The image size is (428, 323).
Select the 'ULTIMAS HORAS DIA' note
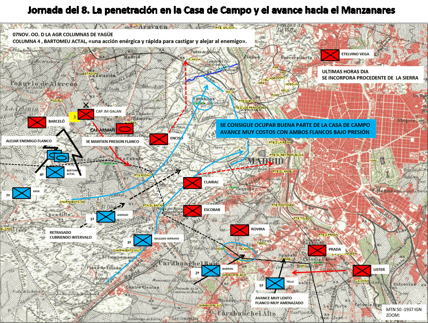pos(370,75)
